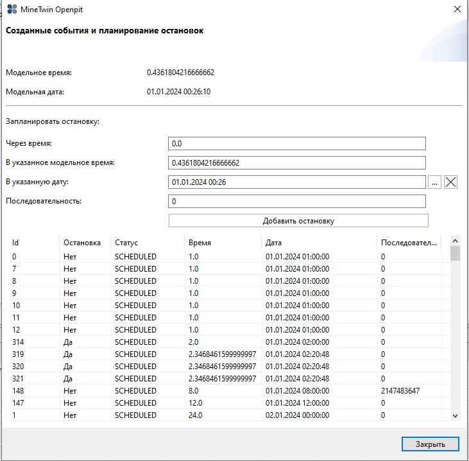Click the MineTwin Openpit app icon
Screen dimensions: 469x461
(x=12, y=9)
